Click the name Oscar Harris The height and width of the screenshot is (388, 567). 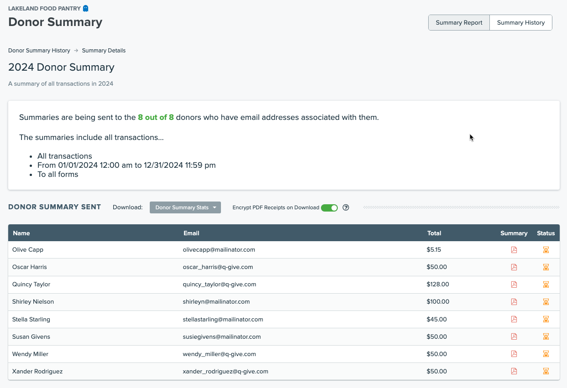coord(30,267)
